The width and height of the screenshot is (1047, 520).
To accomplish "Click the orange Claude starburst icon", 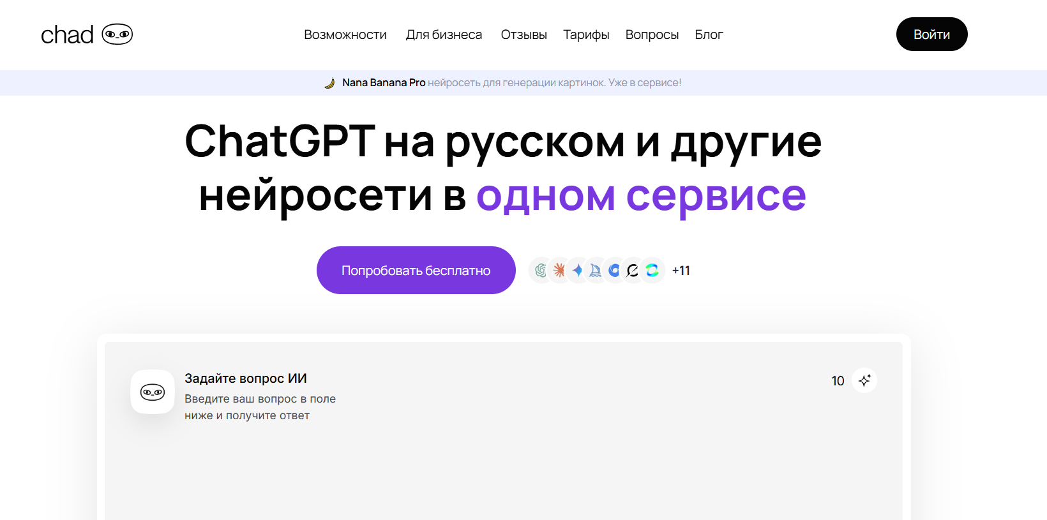I will pyautogui.click(x=559, y=271).
